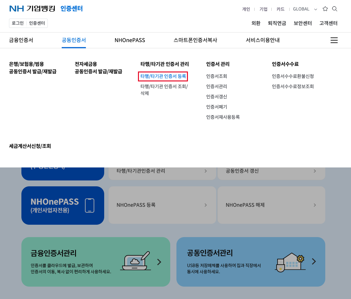Open the 금융인증서관리 banner
Screen dimensions: 351x299
(x=96, y=262)
